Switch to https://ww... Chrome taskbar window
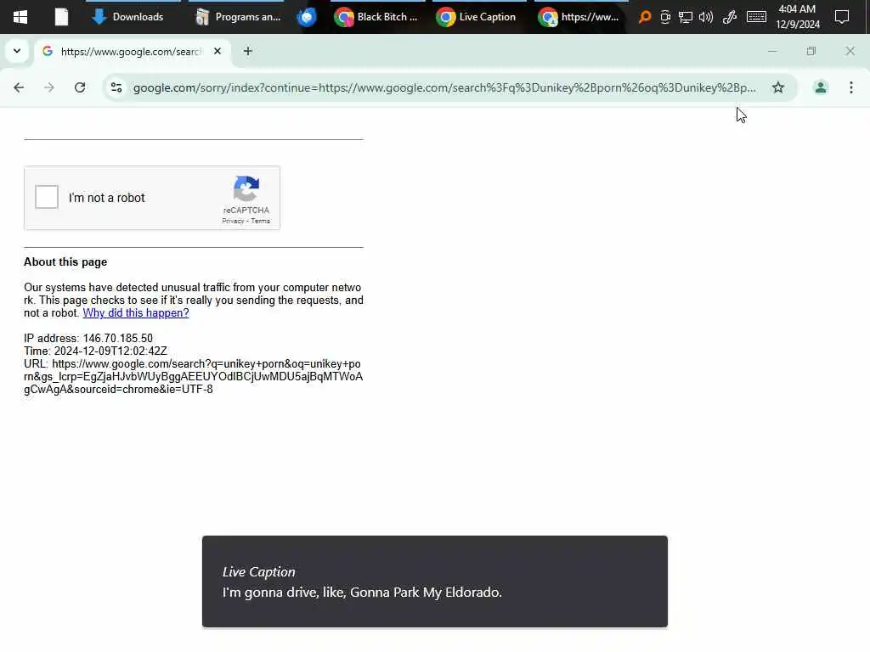The image size is (870, 652). pyautogui.click(x=581, y=17)
